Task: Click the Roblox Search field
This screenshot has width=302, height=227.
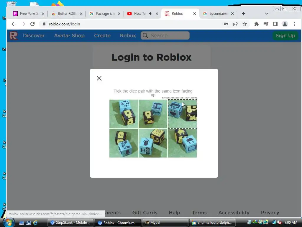Action: pyautogui.click(x=165, y=35)
